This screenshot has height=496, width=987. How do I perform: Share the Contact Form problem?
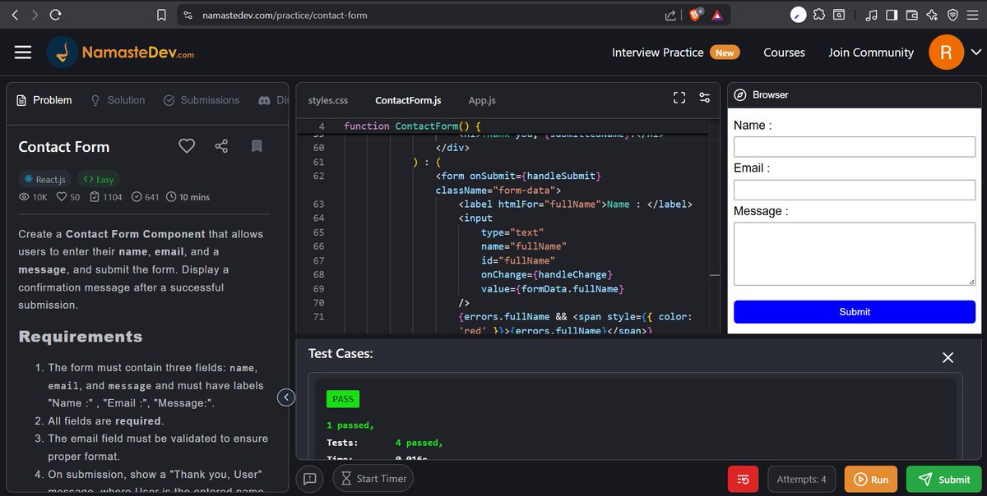pyautogui.click(x=221, y=146)
